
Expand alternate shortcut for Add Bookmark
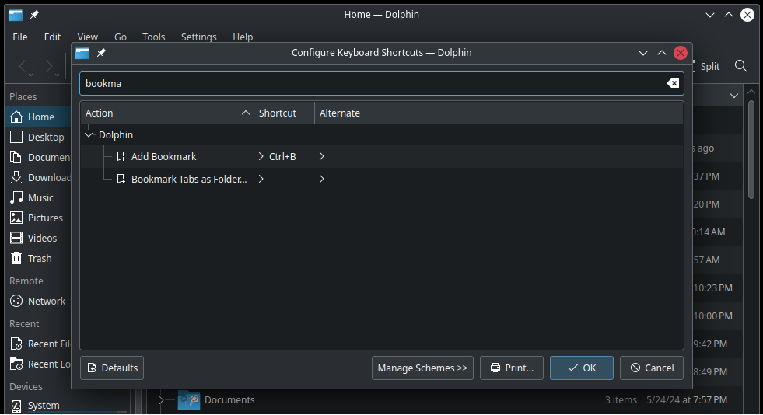point(321,156)
